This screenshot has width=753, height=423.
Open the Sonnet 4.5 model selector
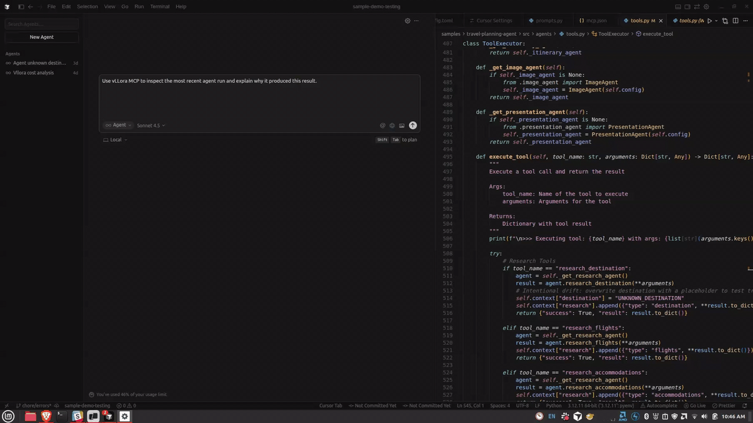point(151,125)
